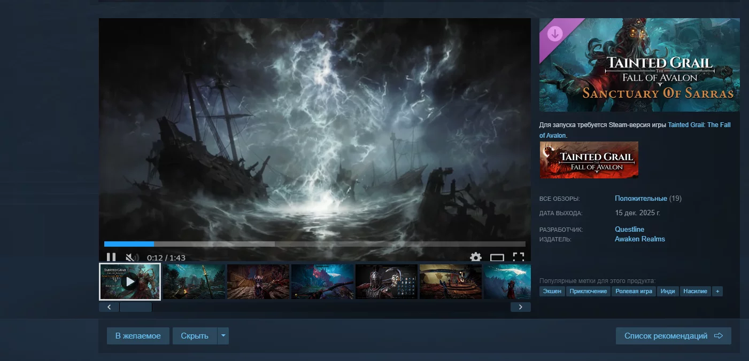This screenshot has height=361, width=749.
Task: Open the third screenshot thumbnail
Action: tap(258, 281)
